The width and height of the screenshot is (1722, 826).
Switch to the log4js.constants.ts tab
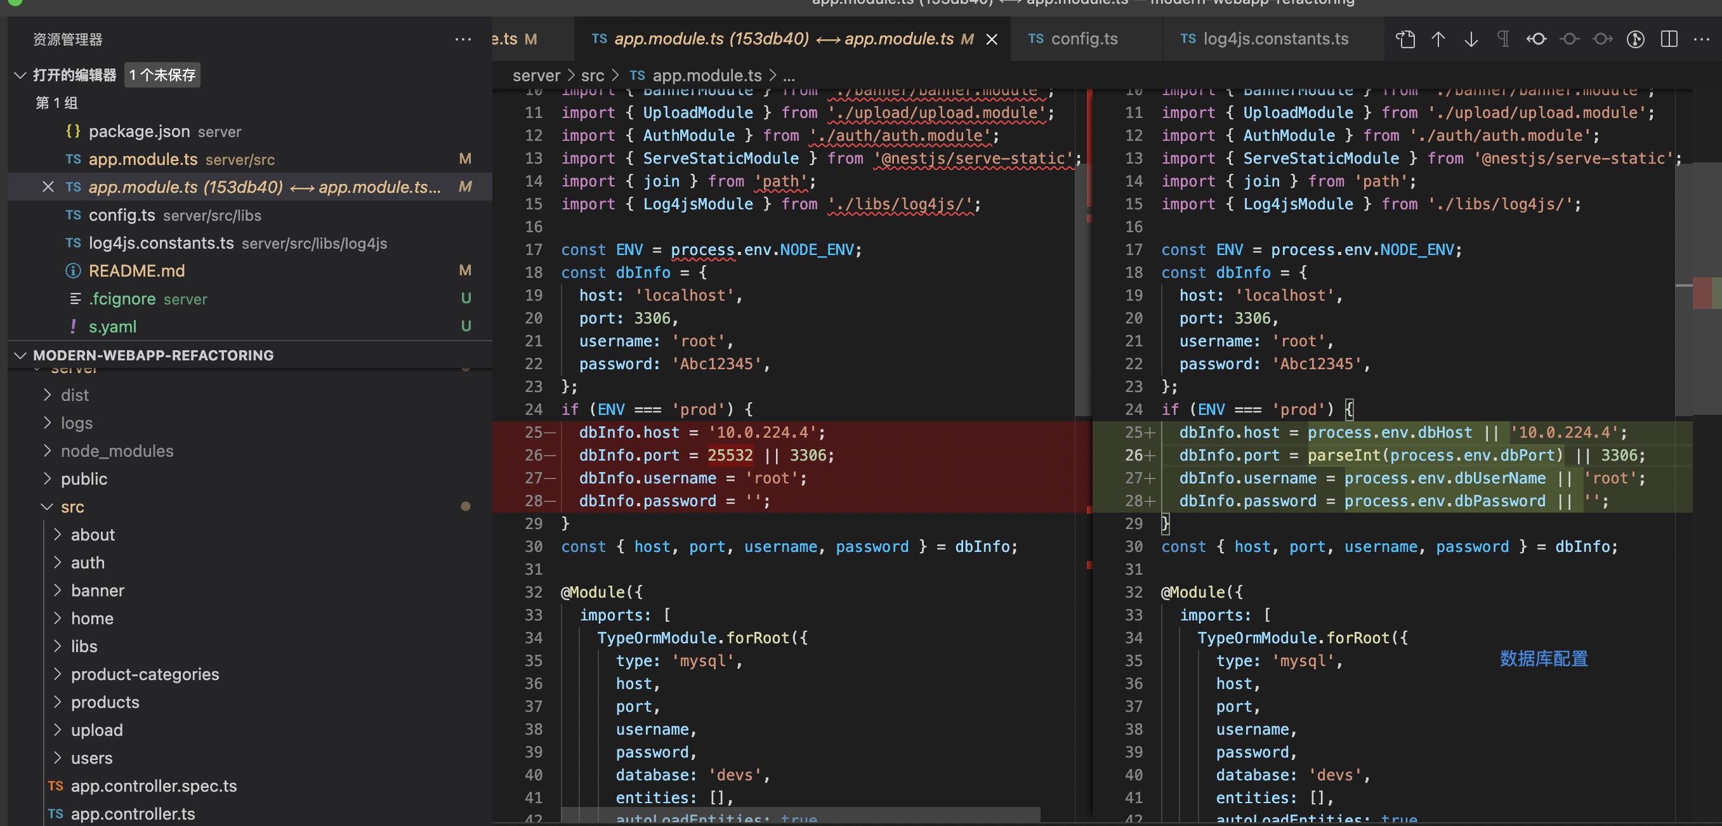click(1275, 39)
